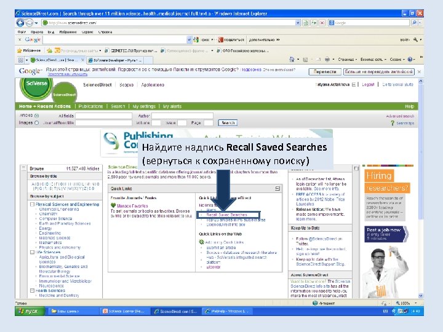Click the green heart Manage Favorites icon

click(x=113, y=205)
